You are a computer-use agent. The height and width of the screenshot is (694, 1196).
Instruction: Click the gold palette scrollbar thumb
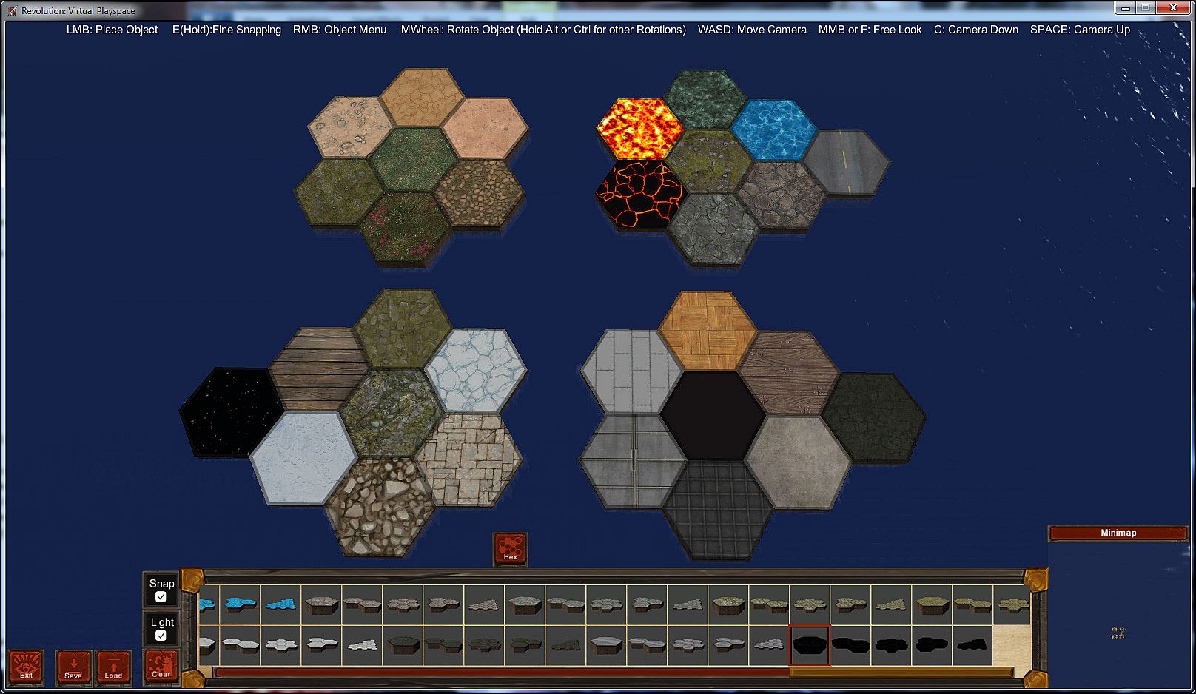pos(901,673)
